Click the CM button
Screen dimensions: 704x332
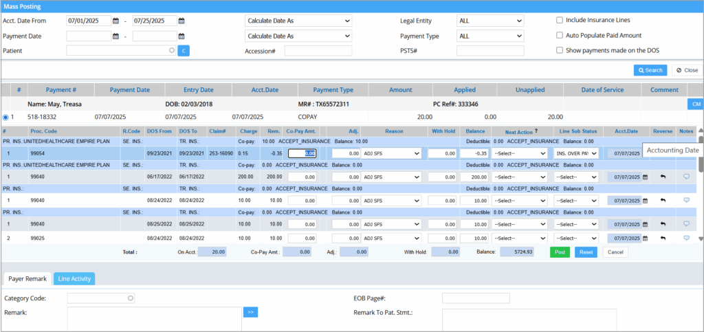pyautogui.click(x=696, y=104)
